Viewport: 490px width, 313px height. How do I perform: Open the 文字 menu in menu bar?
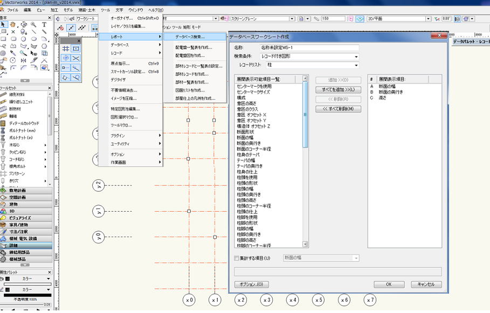(119, 10)
